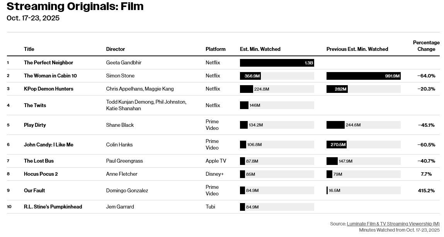Screen dimensions: 444x237
Task: Select The Perfect Neighbor title
Action: point(48,62)
